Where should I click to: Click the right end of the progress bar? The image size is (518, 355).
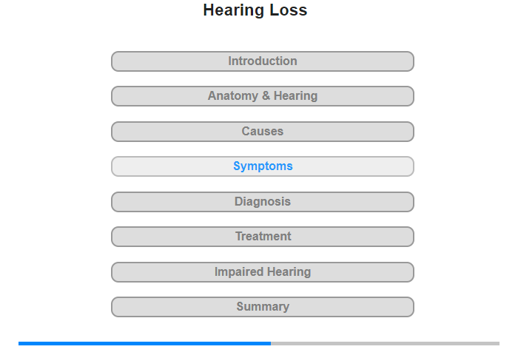(497, 343)
